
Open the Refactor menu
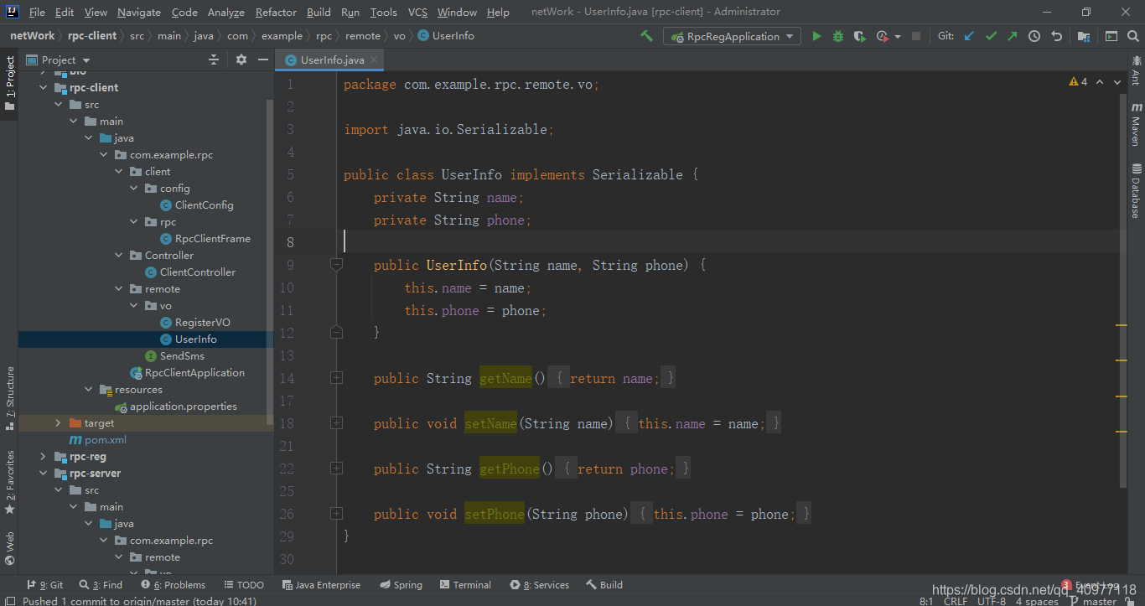[x=276, y=12]
